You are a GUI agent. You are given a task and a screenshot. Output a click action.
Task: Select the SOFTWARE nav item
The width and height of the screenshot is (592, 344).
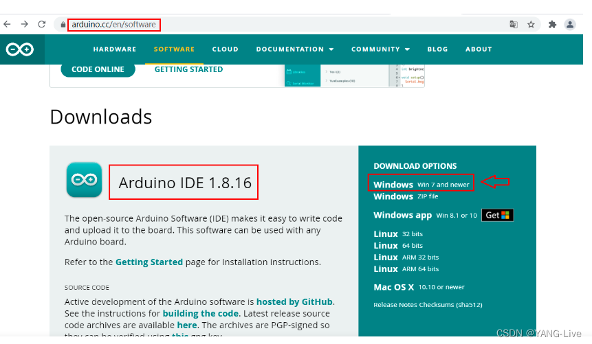point(174,49)
